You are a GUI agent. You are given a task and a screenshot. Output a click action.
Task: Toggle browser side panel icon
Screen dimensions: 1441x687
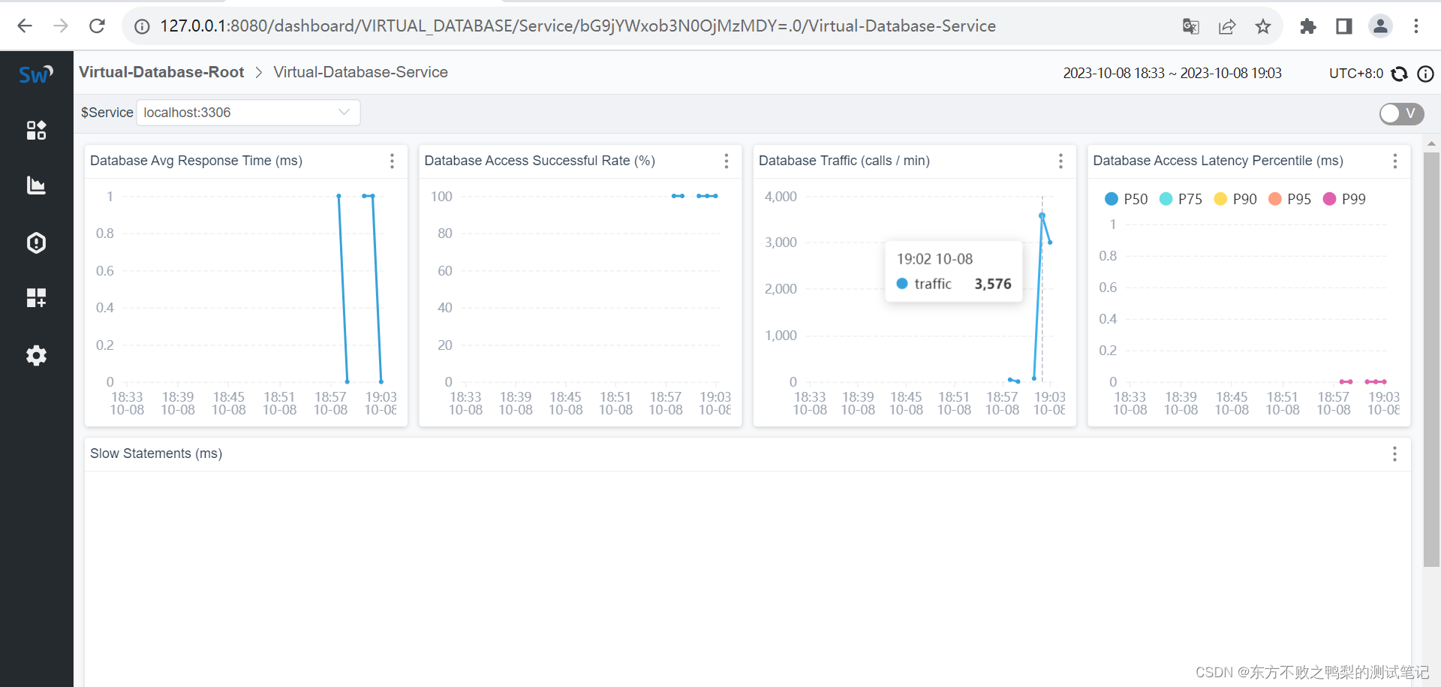pos(1344,26)
